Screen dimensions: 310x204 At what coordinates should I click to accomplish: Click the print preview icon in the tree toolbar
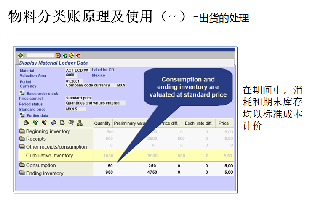[x=53, y=123]
